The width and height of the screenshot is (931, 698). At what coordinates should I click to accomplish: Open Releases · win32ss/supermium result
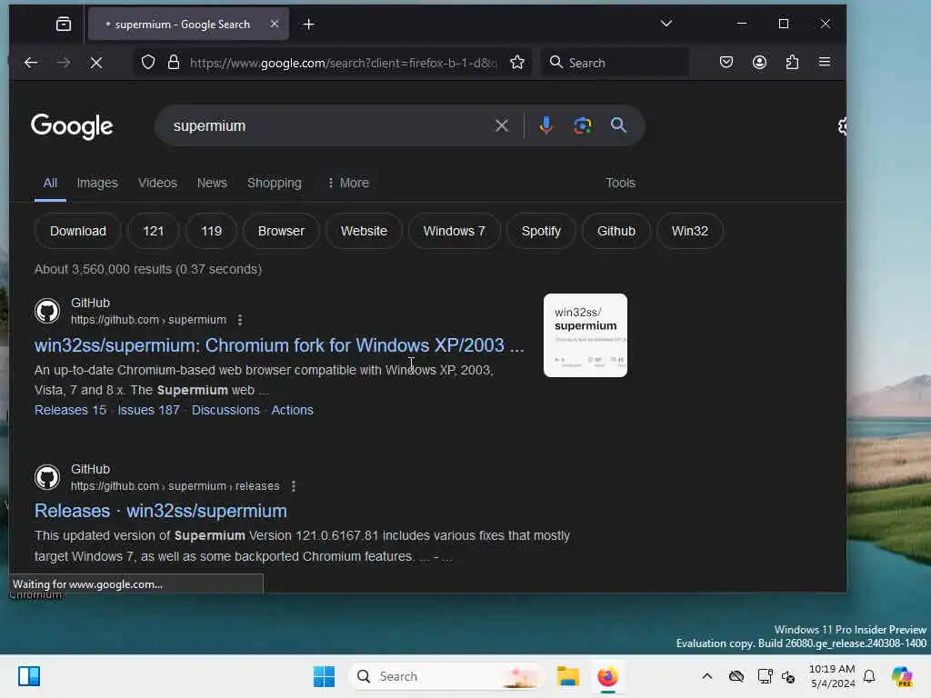pos(160,511)
